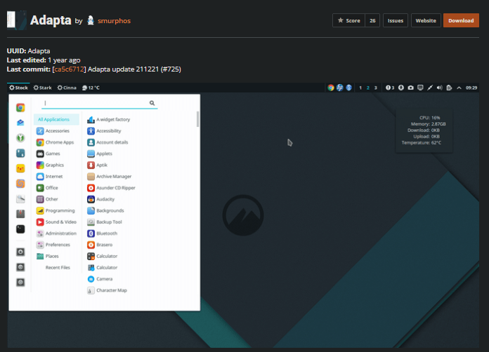Click the Stark menu button in the panel

[42, 88]
